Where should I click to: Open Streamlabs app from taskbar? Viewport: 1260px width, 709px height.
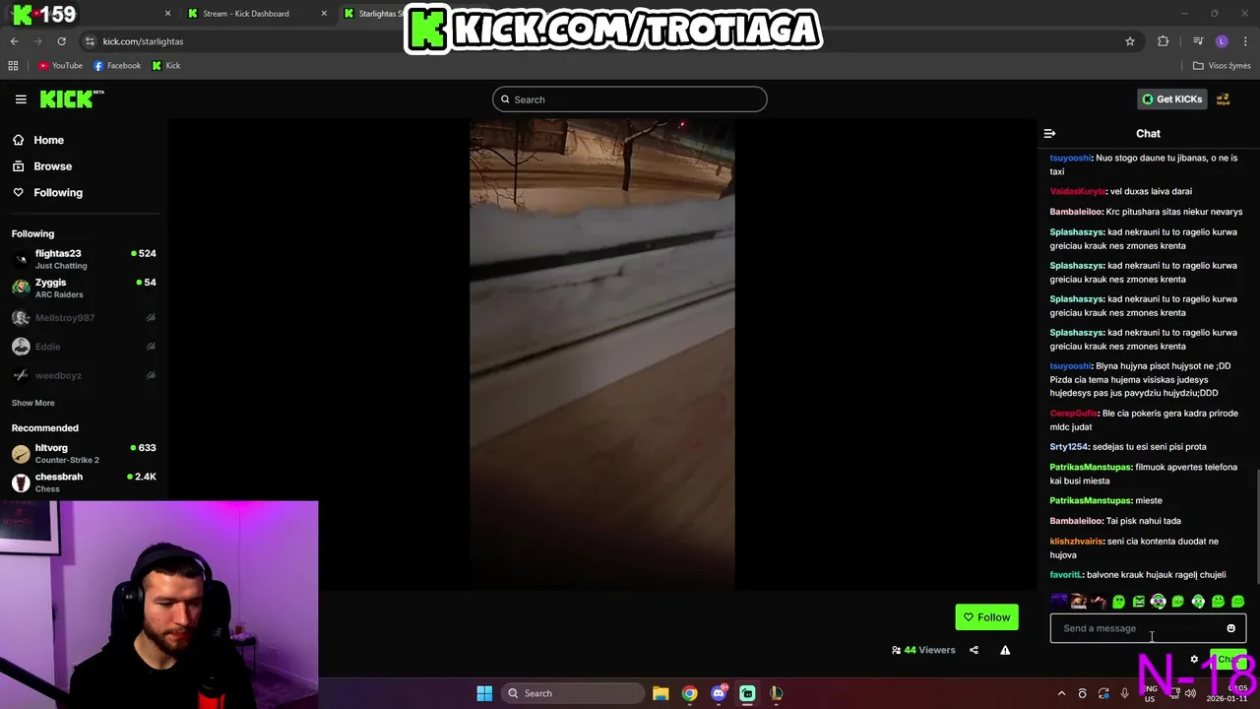pyautogui.click(x=747, y=693)
